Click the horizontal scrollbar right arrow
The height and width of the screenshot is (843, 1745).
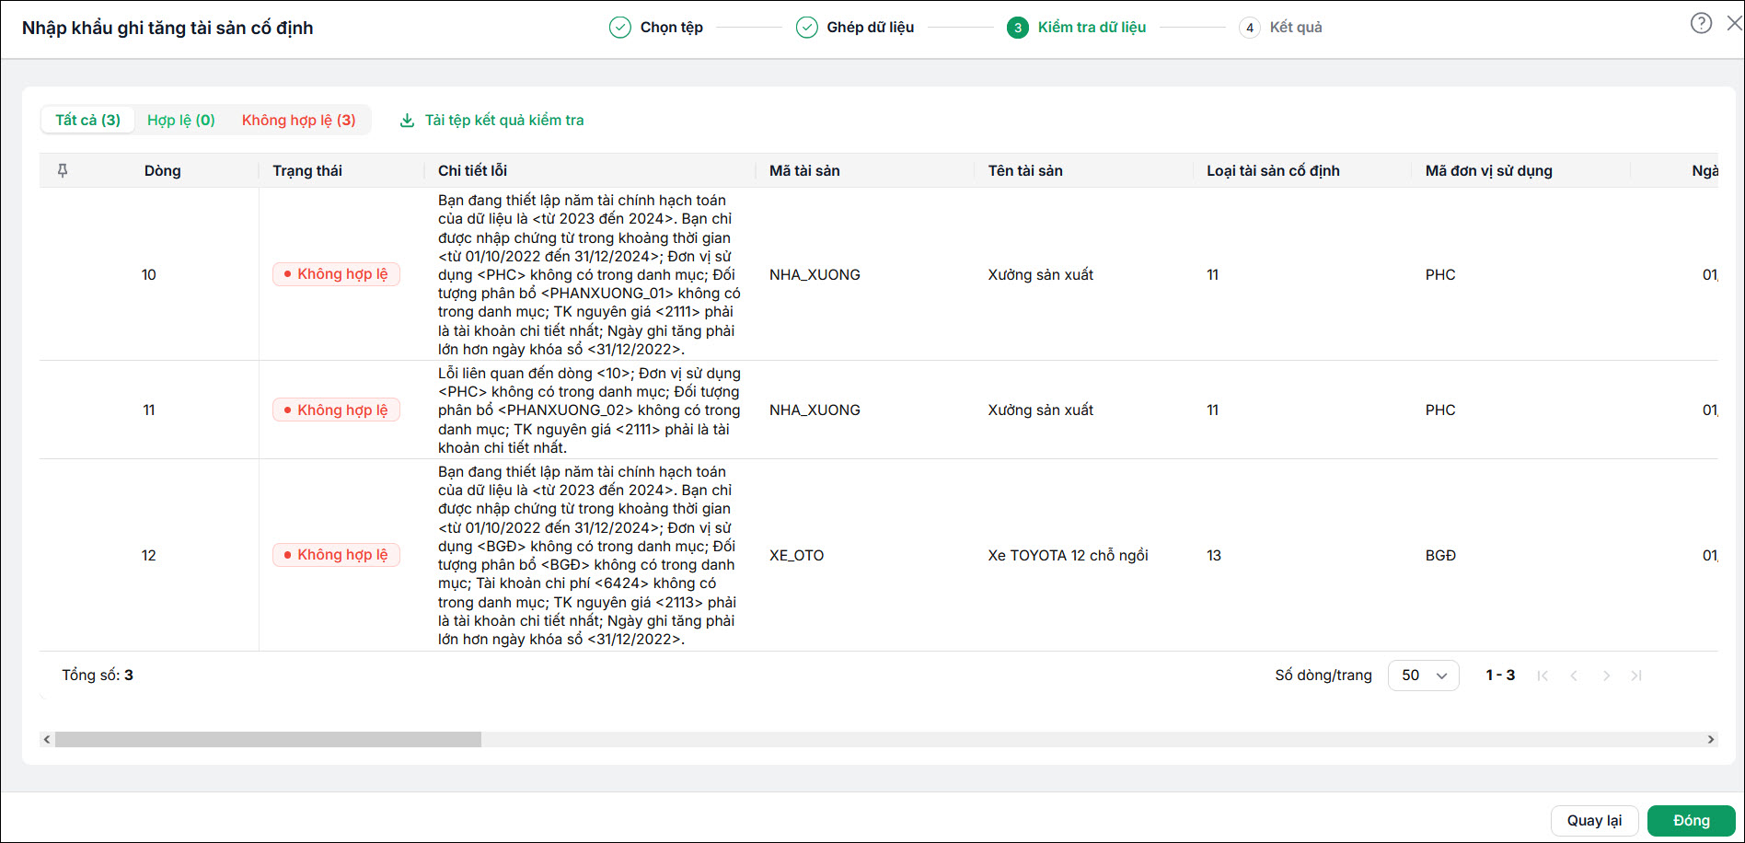(x=1711, y=739)
